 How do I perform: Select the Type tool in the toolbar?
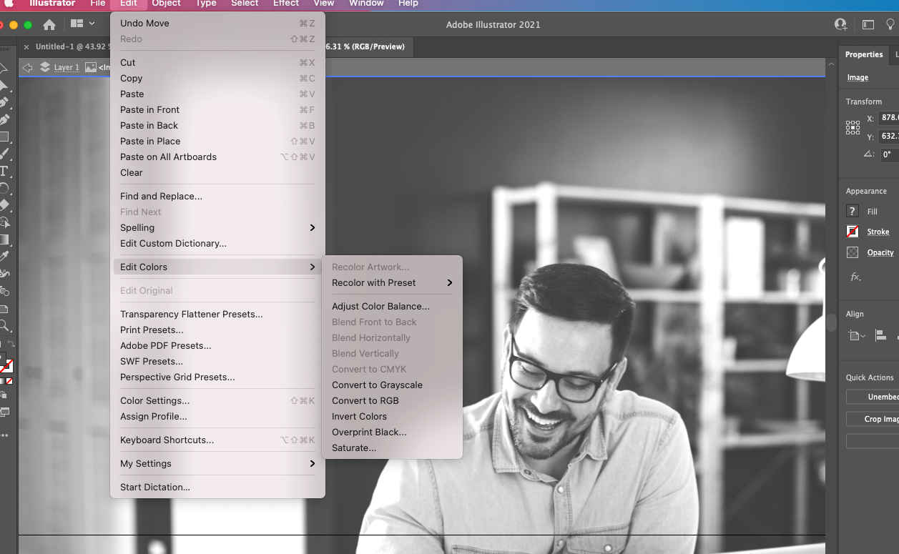click(x=4, y=171)
